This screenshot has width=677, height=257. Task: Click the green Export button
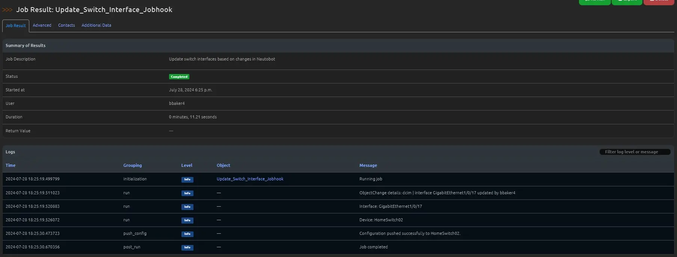tap(627, 2)
